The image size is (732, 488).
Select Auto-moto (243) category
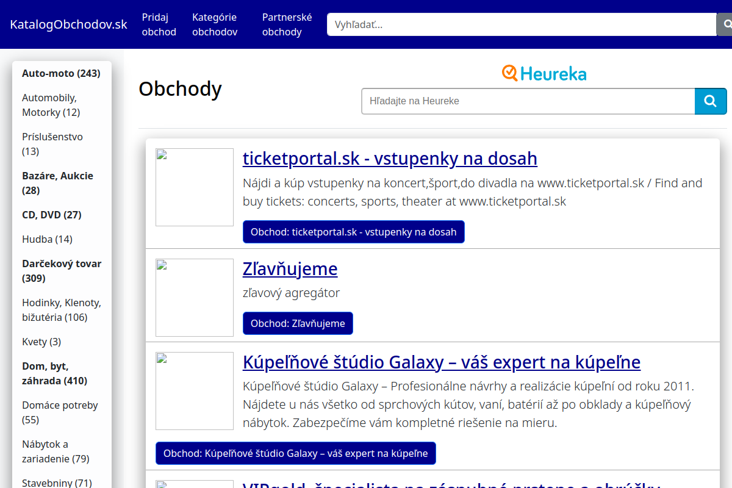click(x=61, y=73)
